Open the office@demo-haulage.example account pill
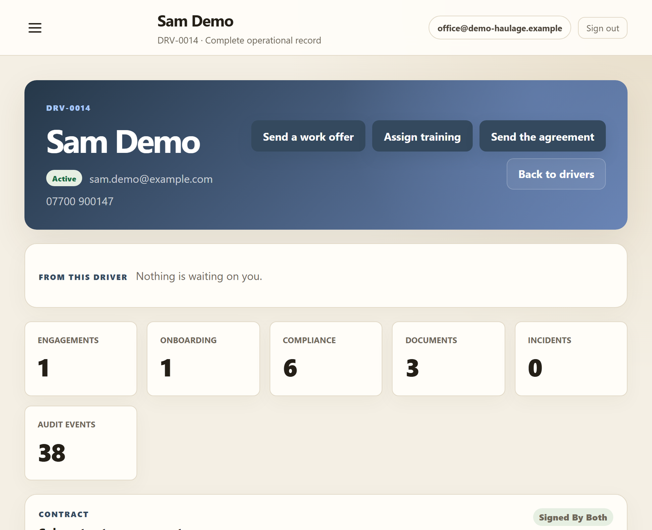652x530 pixels. pyautogui.click(x=500, y=28)
